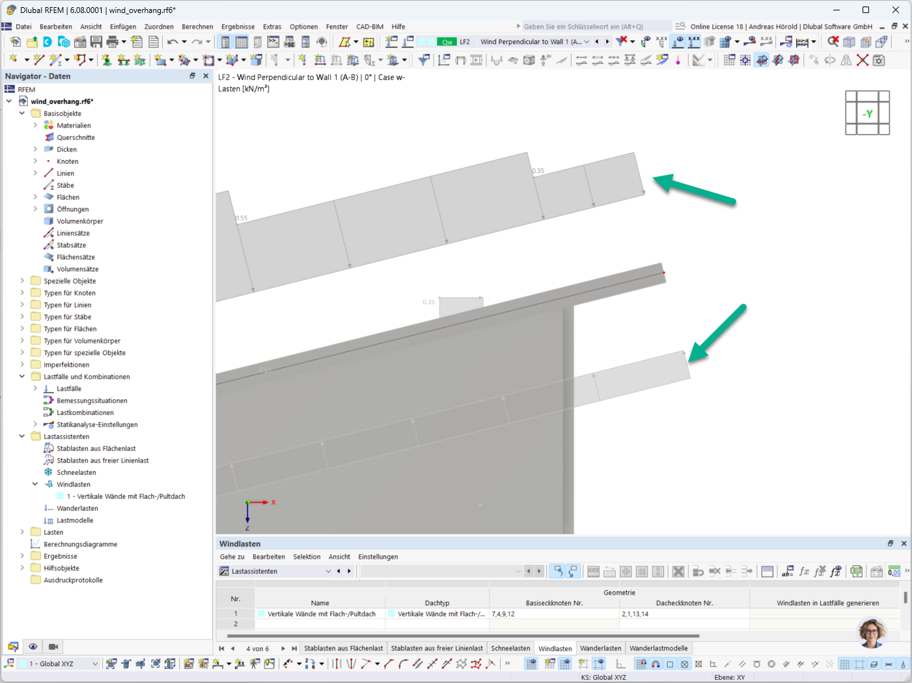912x683 pixels.
Task: Expand the Materialien tree node
Action: (35, 125)
